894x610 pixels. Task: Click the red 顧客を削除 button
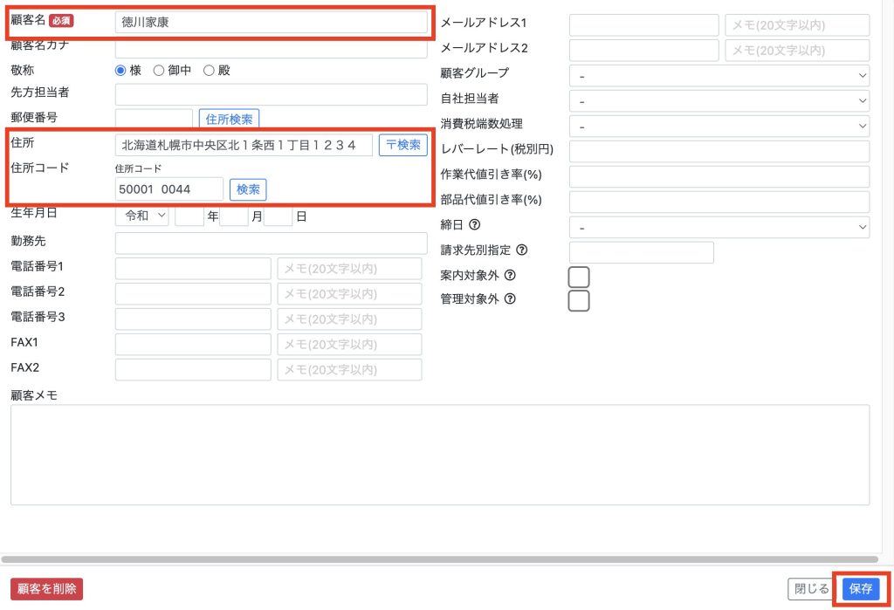46,589
